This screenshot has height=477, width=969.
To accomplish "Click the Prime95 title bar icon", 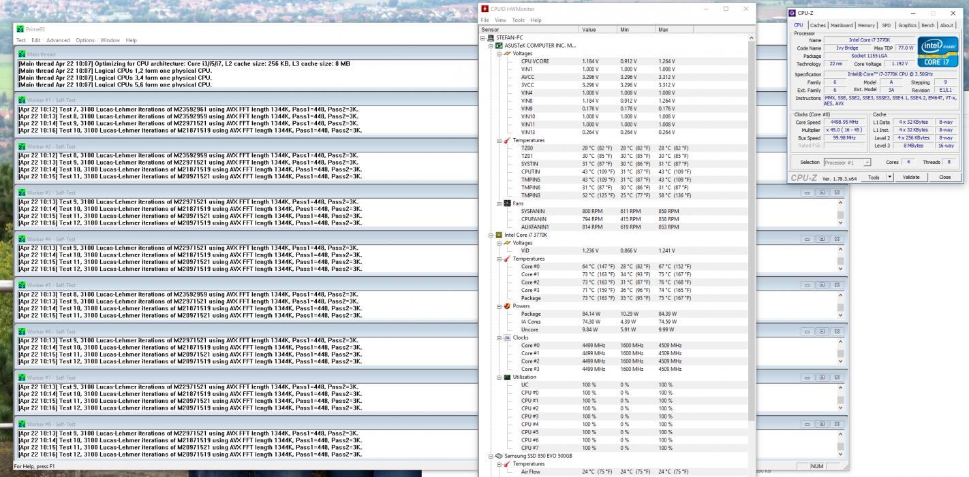I will pos(20,29).
